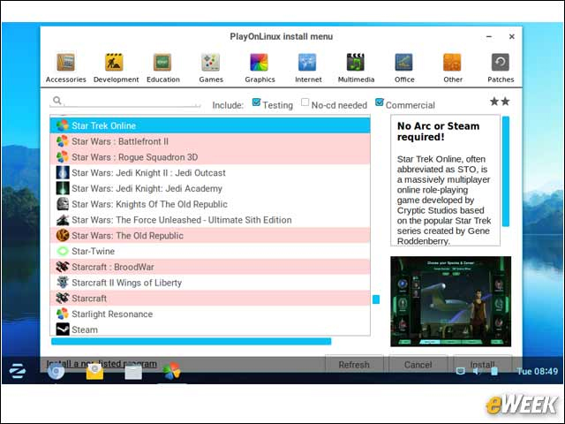Select Star-Twine entry

210,251
